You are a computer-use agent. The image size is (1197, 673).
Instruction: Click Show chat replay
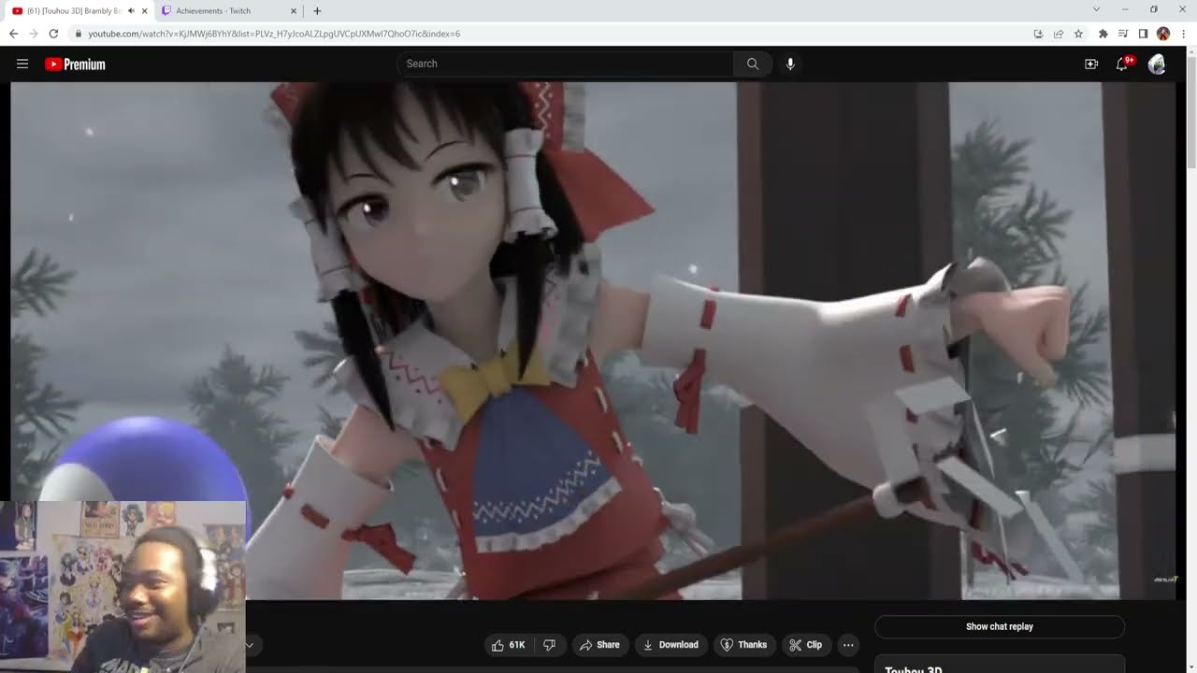(1000, 626)
